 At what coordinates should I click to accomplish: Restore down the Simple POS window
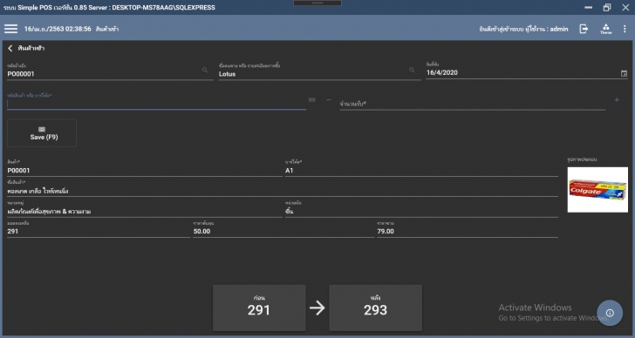tap(607, 7)
